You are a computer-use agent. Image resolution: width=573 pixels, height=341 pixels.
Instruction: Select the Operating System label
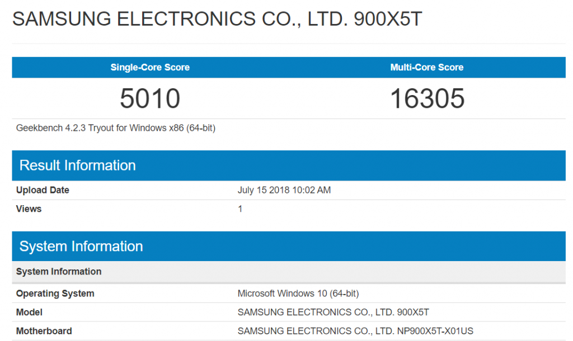click(x=55, y=293)
